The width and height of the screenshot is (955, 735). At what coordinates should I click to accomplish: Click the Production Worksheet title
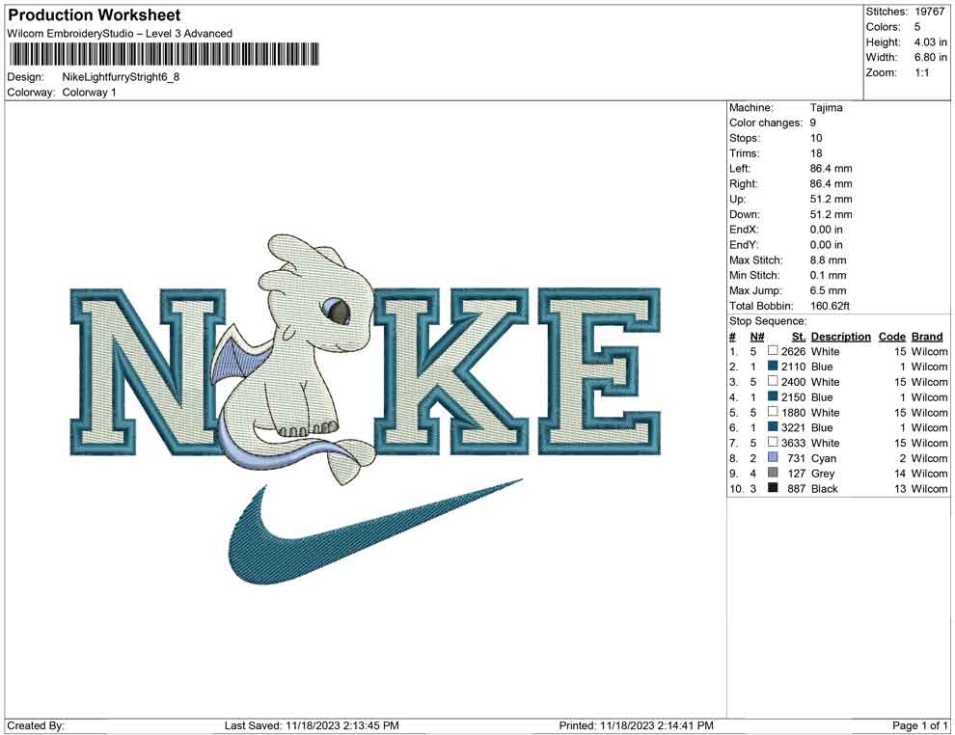(94, 15)
